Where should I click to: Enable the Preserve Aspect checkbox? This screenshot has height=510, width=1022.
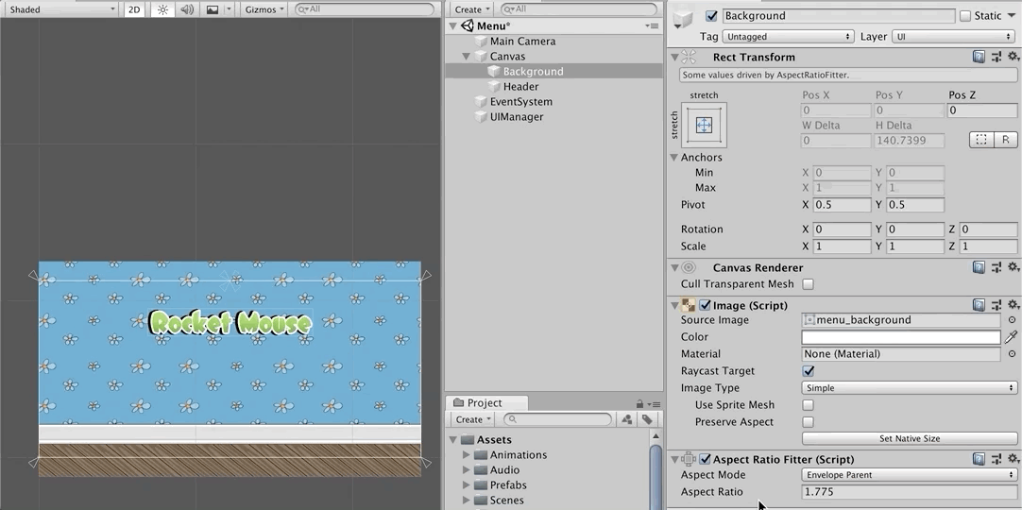click(808, 422)
